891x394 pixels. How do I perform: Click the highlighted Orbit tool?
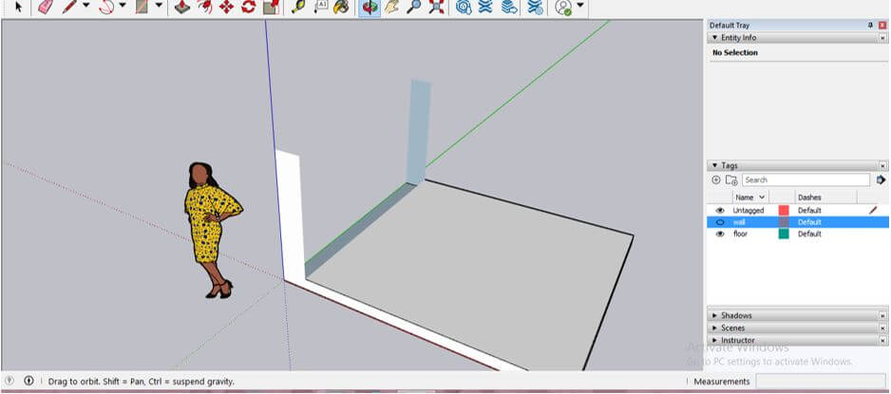[370, 7]
